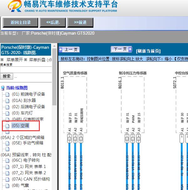Click left arrow icon on 上一页
Screen dimensions: 188x190
[60, 50]
